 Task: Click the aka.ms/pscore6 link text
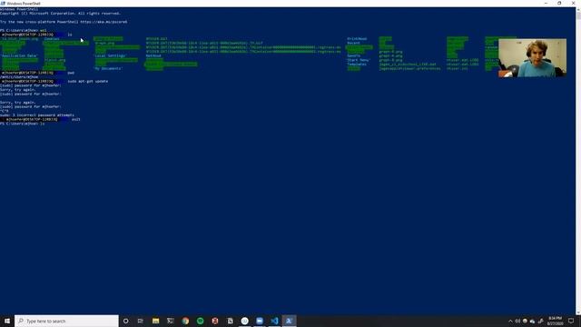[x=103, y=22]
